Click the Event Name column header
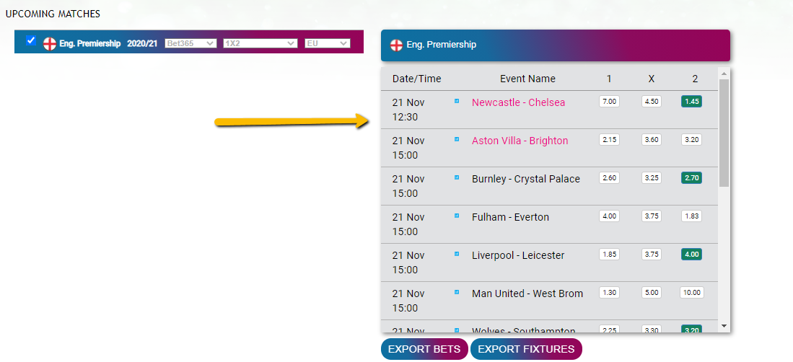This screenshot has height=362, width=793. (527, 79)
